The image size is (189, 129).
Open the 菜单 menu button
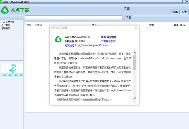[175, 12]
